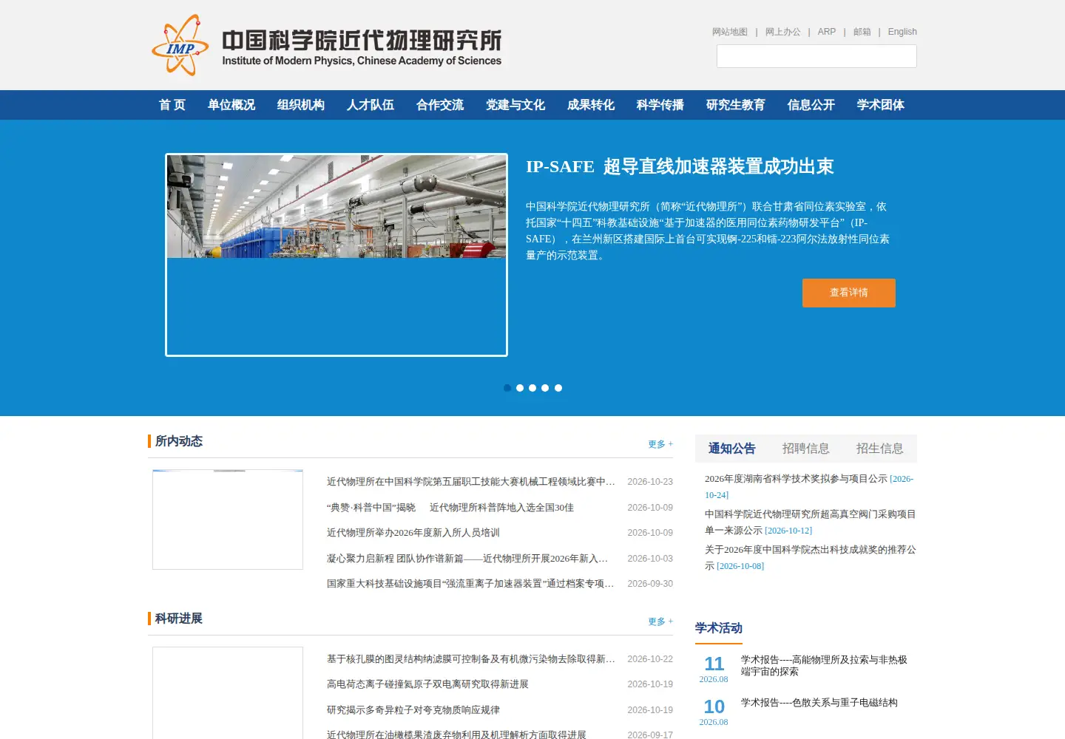Open the 邮箱 link
1065x739 pixels.
862,32
